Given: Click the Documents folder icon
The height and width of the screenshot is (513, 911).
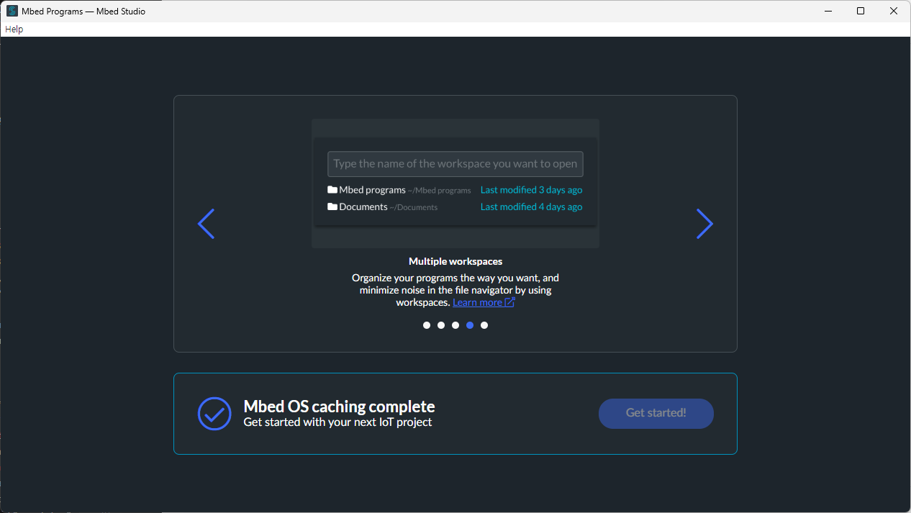Looking at the screenshot, I should [332, 207].
